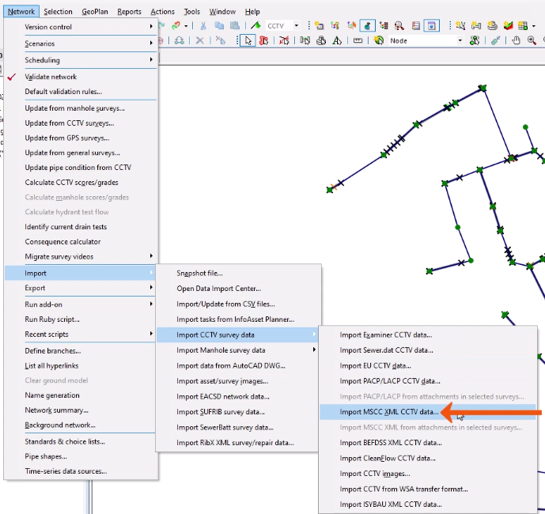Click the checklist properties icon

coord(416,26)
